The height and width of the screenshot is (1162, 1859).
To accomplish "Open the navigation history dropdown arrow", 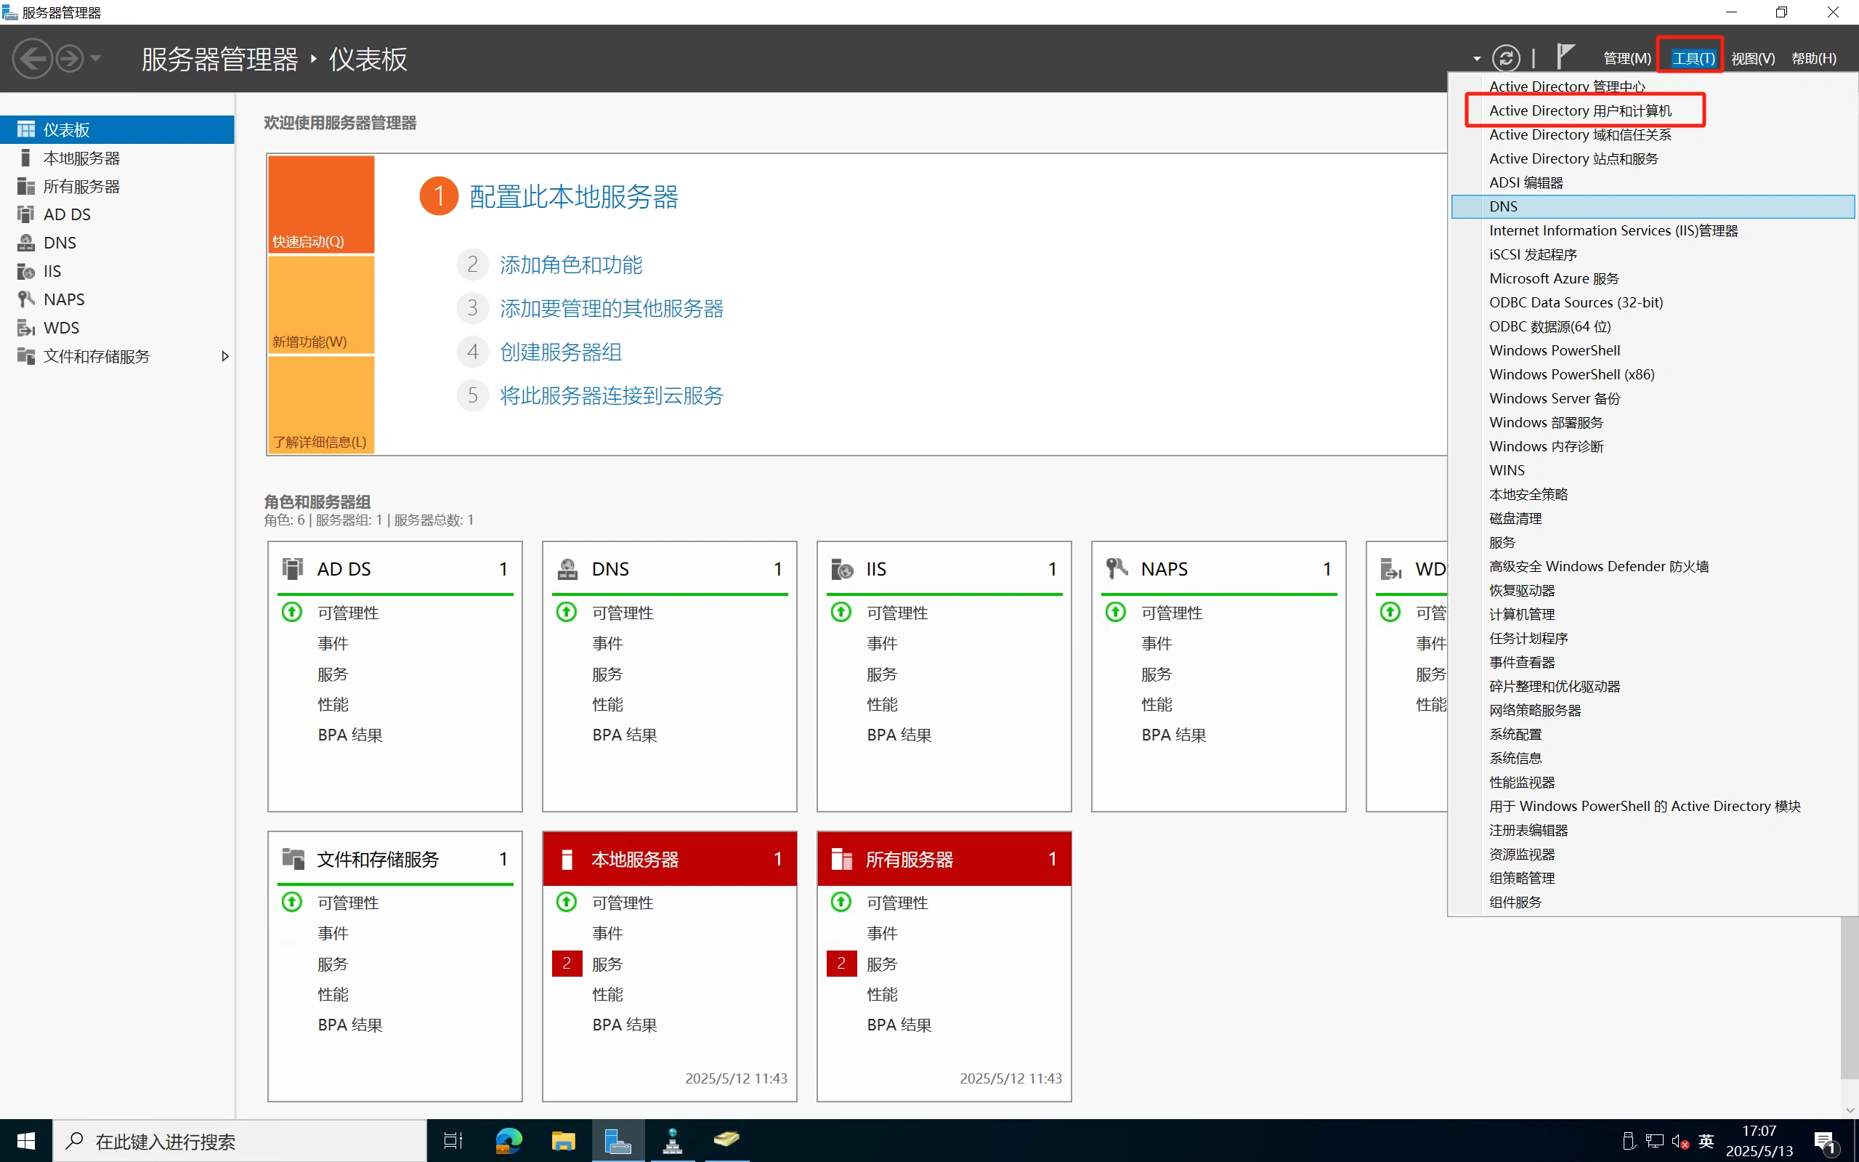I will click(95, 58).
